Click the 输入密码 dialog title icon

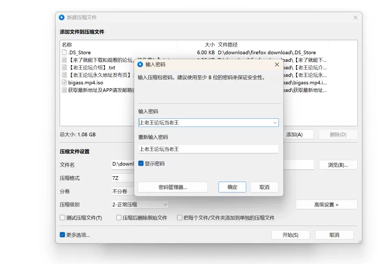coord(140,64)
